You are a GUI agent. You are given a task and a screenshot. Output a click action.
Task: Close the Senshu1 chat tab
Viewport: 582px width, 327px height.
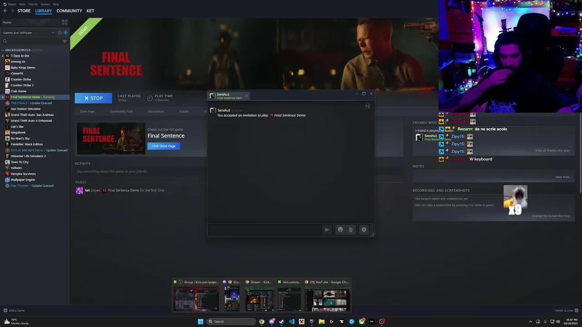246,96
